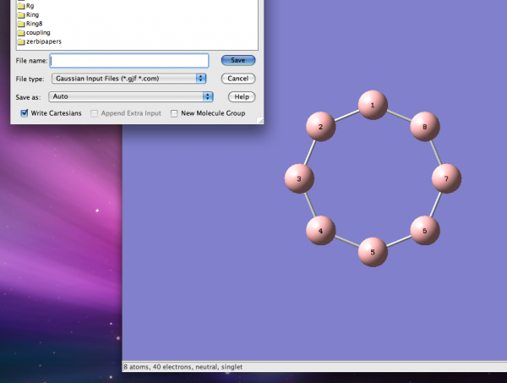Viewport: 507px width, 383px height.
Task: Expand the Save as Auto dropdown
Action: click(131, 97)
